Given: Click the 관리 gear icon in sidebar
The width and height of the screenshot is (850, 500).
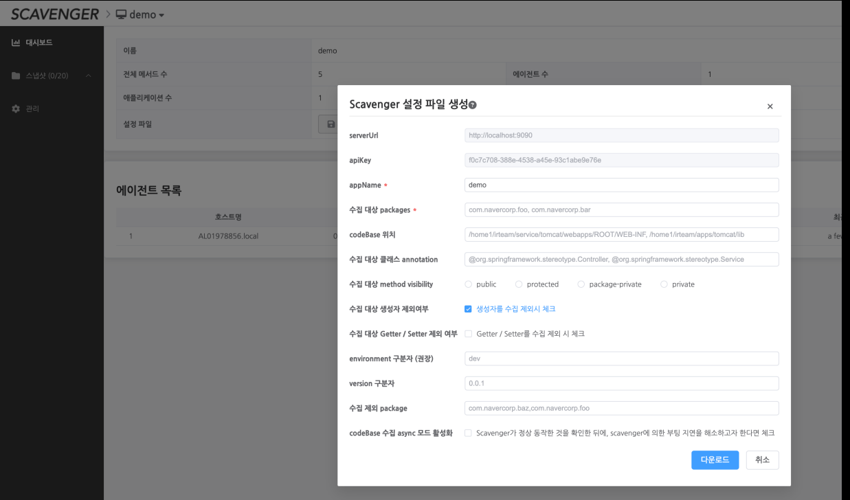Looking at the screenshot, I should [16, 109].
